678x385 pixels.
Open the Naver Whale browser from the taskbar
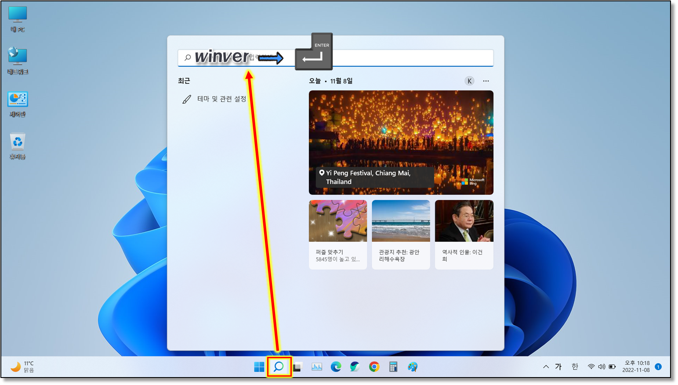pos(355,367)
